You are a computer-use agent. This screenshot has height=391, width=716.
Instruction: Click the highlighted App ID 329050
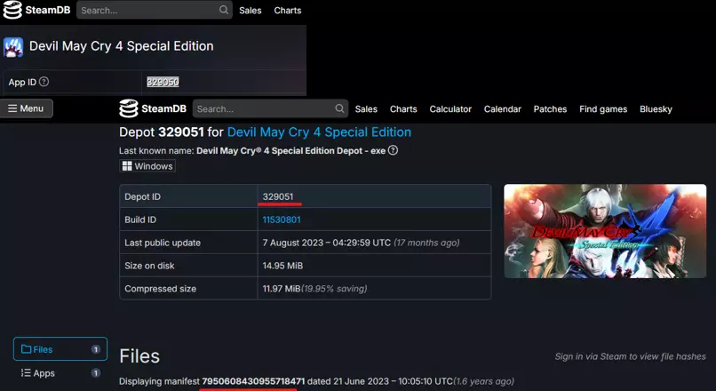click(163, 82)
